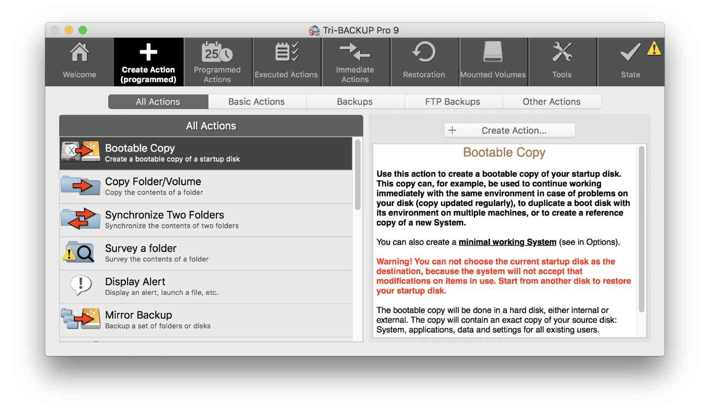
Task: Open Executed Actions checklist icon
Action: (286, 53)
